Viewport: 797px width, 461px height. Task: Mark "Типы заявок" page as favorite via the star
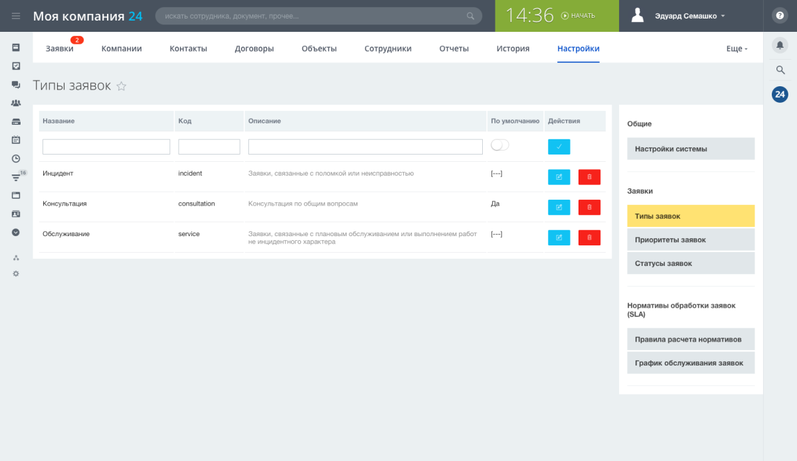pos(122,86)
